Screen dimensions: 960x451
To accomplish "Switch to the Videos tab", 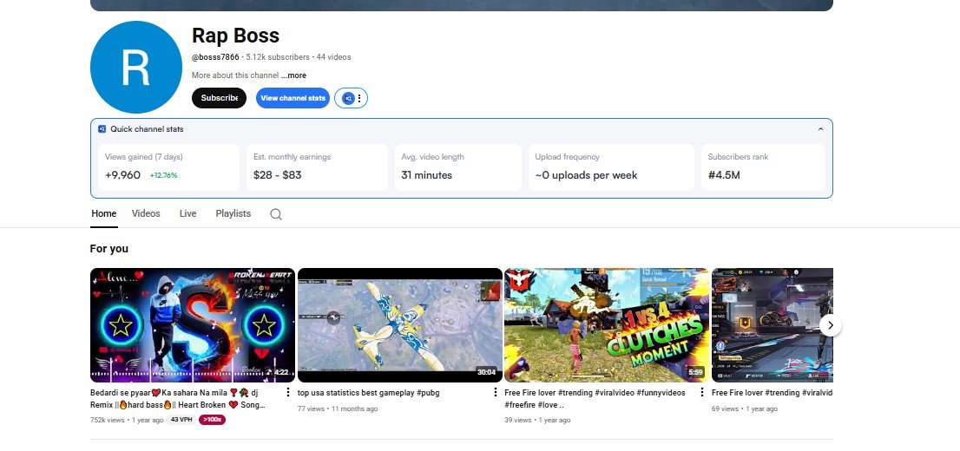I will point(146,213).
